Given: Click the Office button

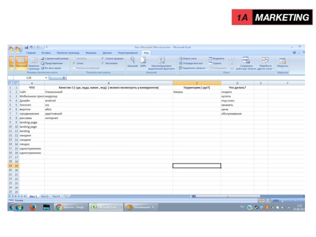Looking at the screenshot, I should [18, 49].
